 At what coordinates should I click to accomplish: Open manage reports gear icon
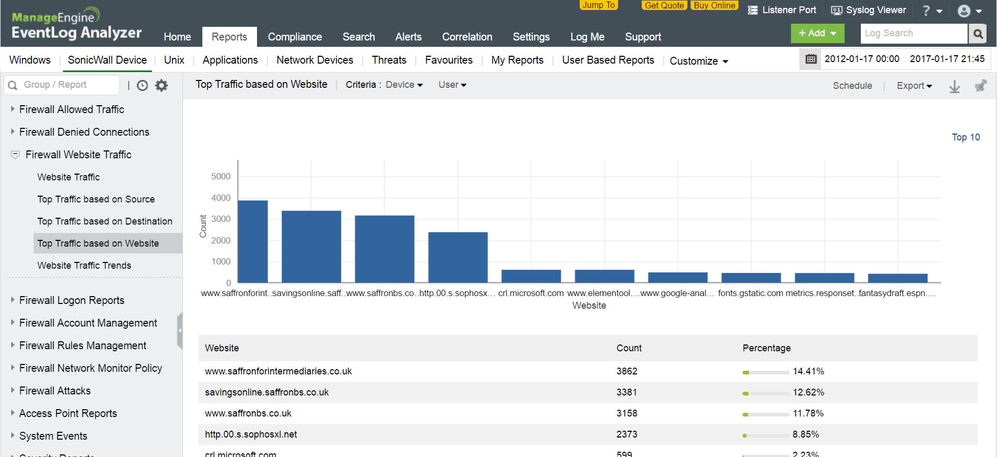coord(161,85)
